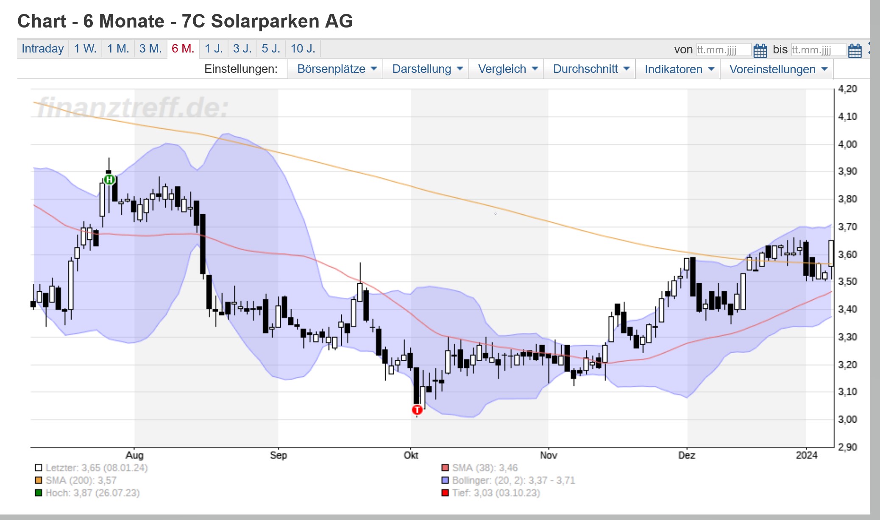This screenshot has height=520, width=880.
Task: Select the 3 M. timeframe tab
Action: 150,49
